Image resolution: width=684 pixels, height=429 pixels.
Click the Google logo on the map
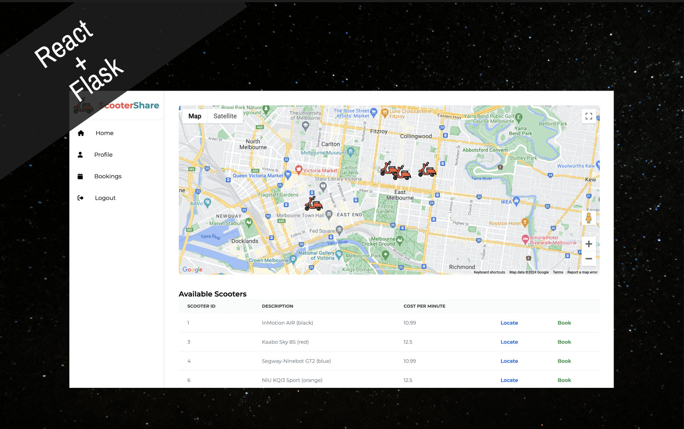point(192,270)
